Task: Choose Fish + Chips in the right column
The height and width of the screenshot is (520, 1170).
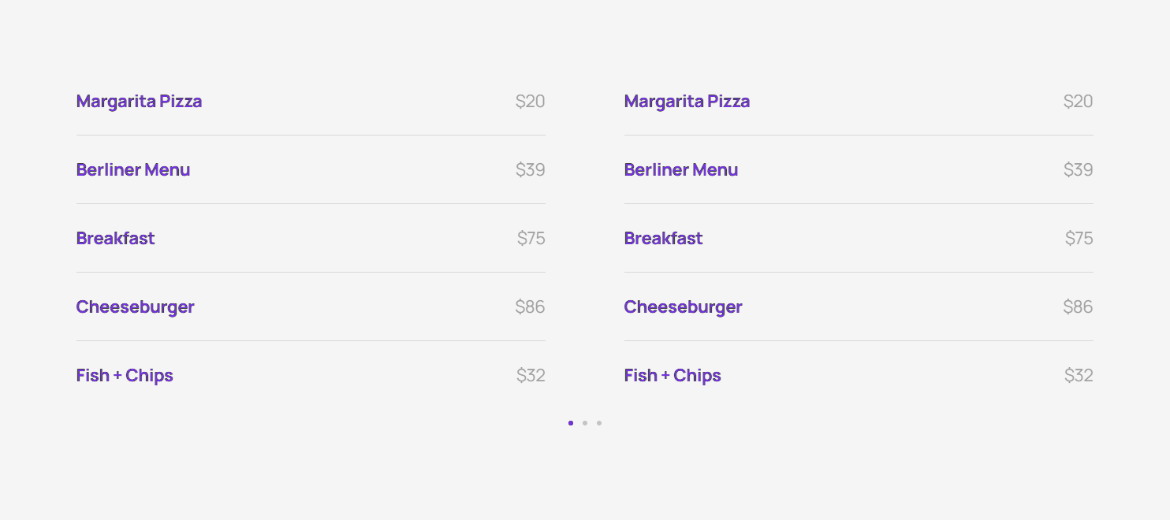Action: tap(673, 376)
